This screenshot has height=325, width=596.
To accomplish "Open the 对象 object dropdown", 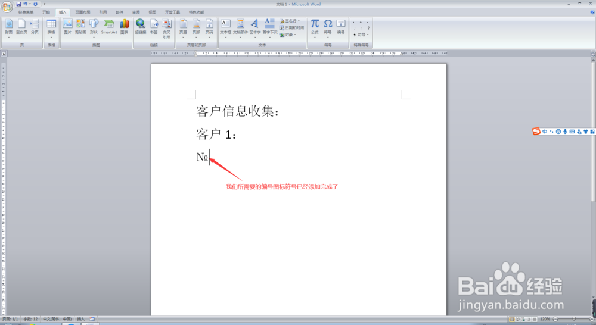I will pyautogui.click(x=288, y=35).
